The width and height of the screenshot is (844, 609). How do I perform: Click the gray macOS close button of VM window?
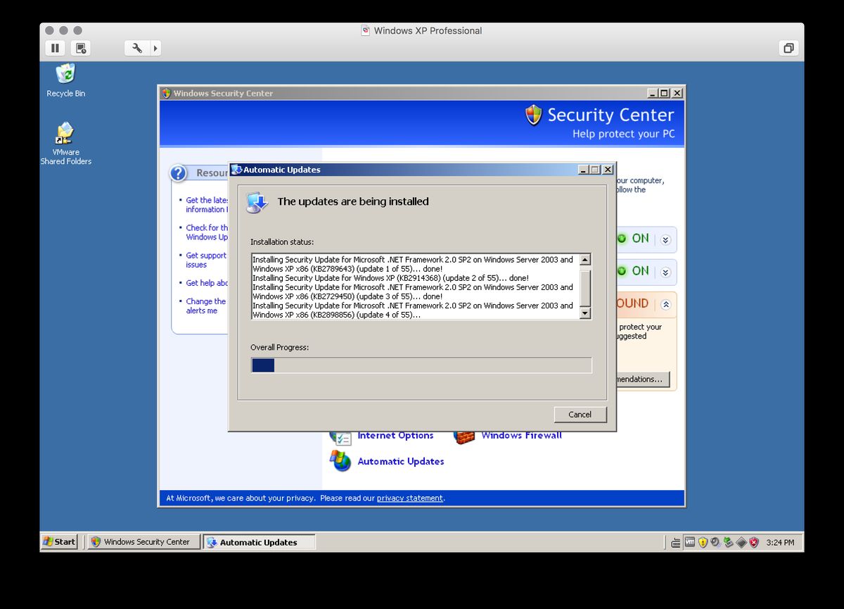pyautogui.click(x=49, y=30)
